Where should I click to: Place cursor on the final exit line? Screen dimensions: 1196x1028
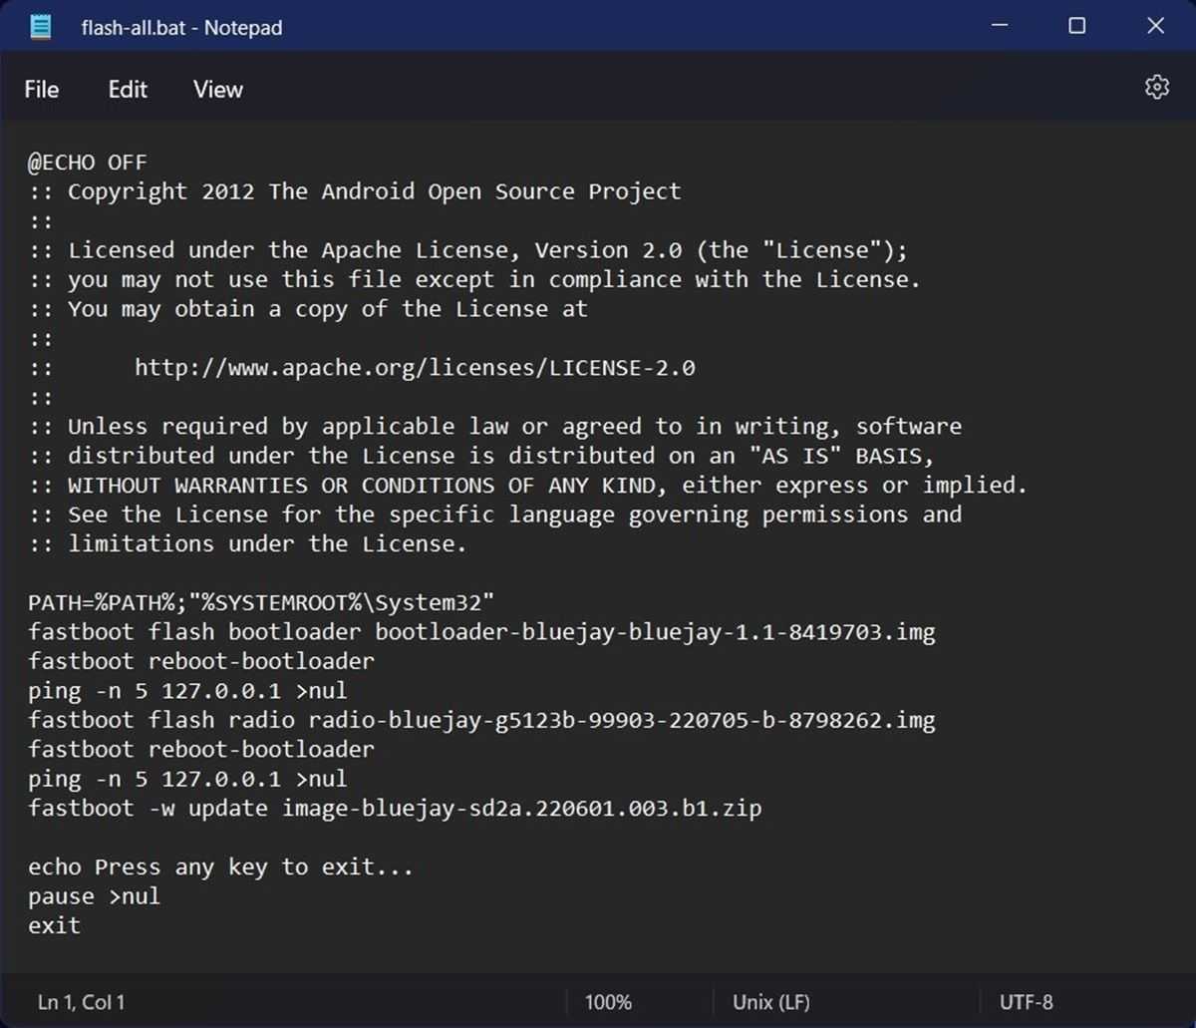pyautogui.click(x=55, y=926)
